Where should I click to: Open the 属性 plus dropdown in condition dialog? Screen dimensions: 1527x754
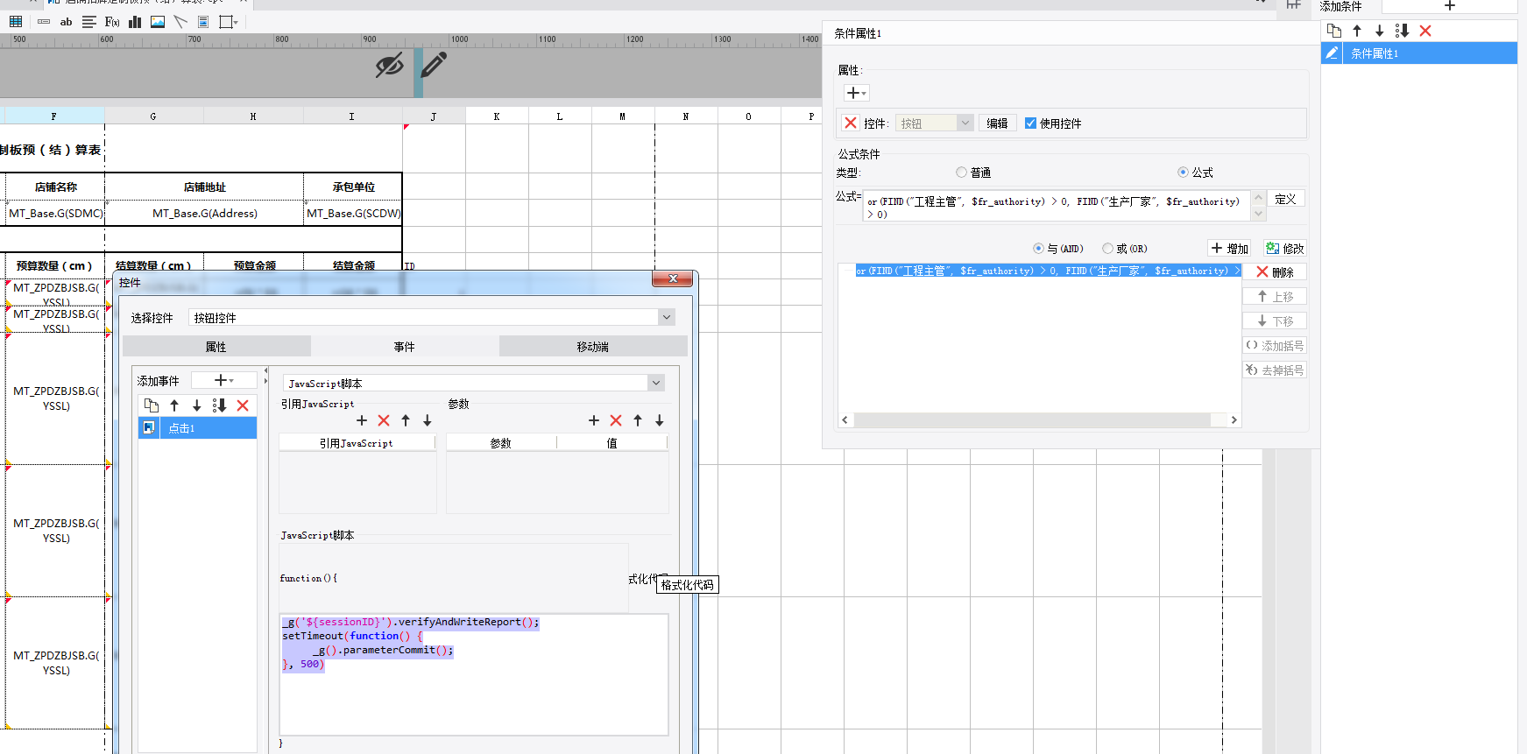coord(857,93)
